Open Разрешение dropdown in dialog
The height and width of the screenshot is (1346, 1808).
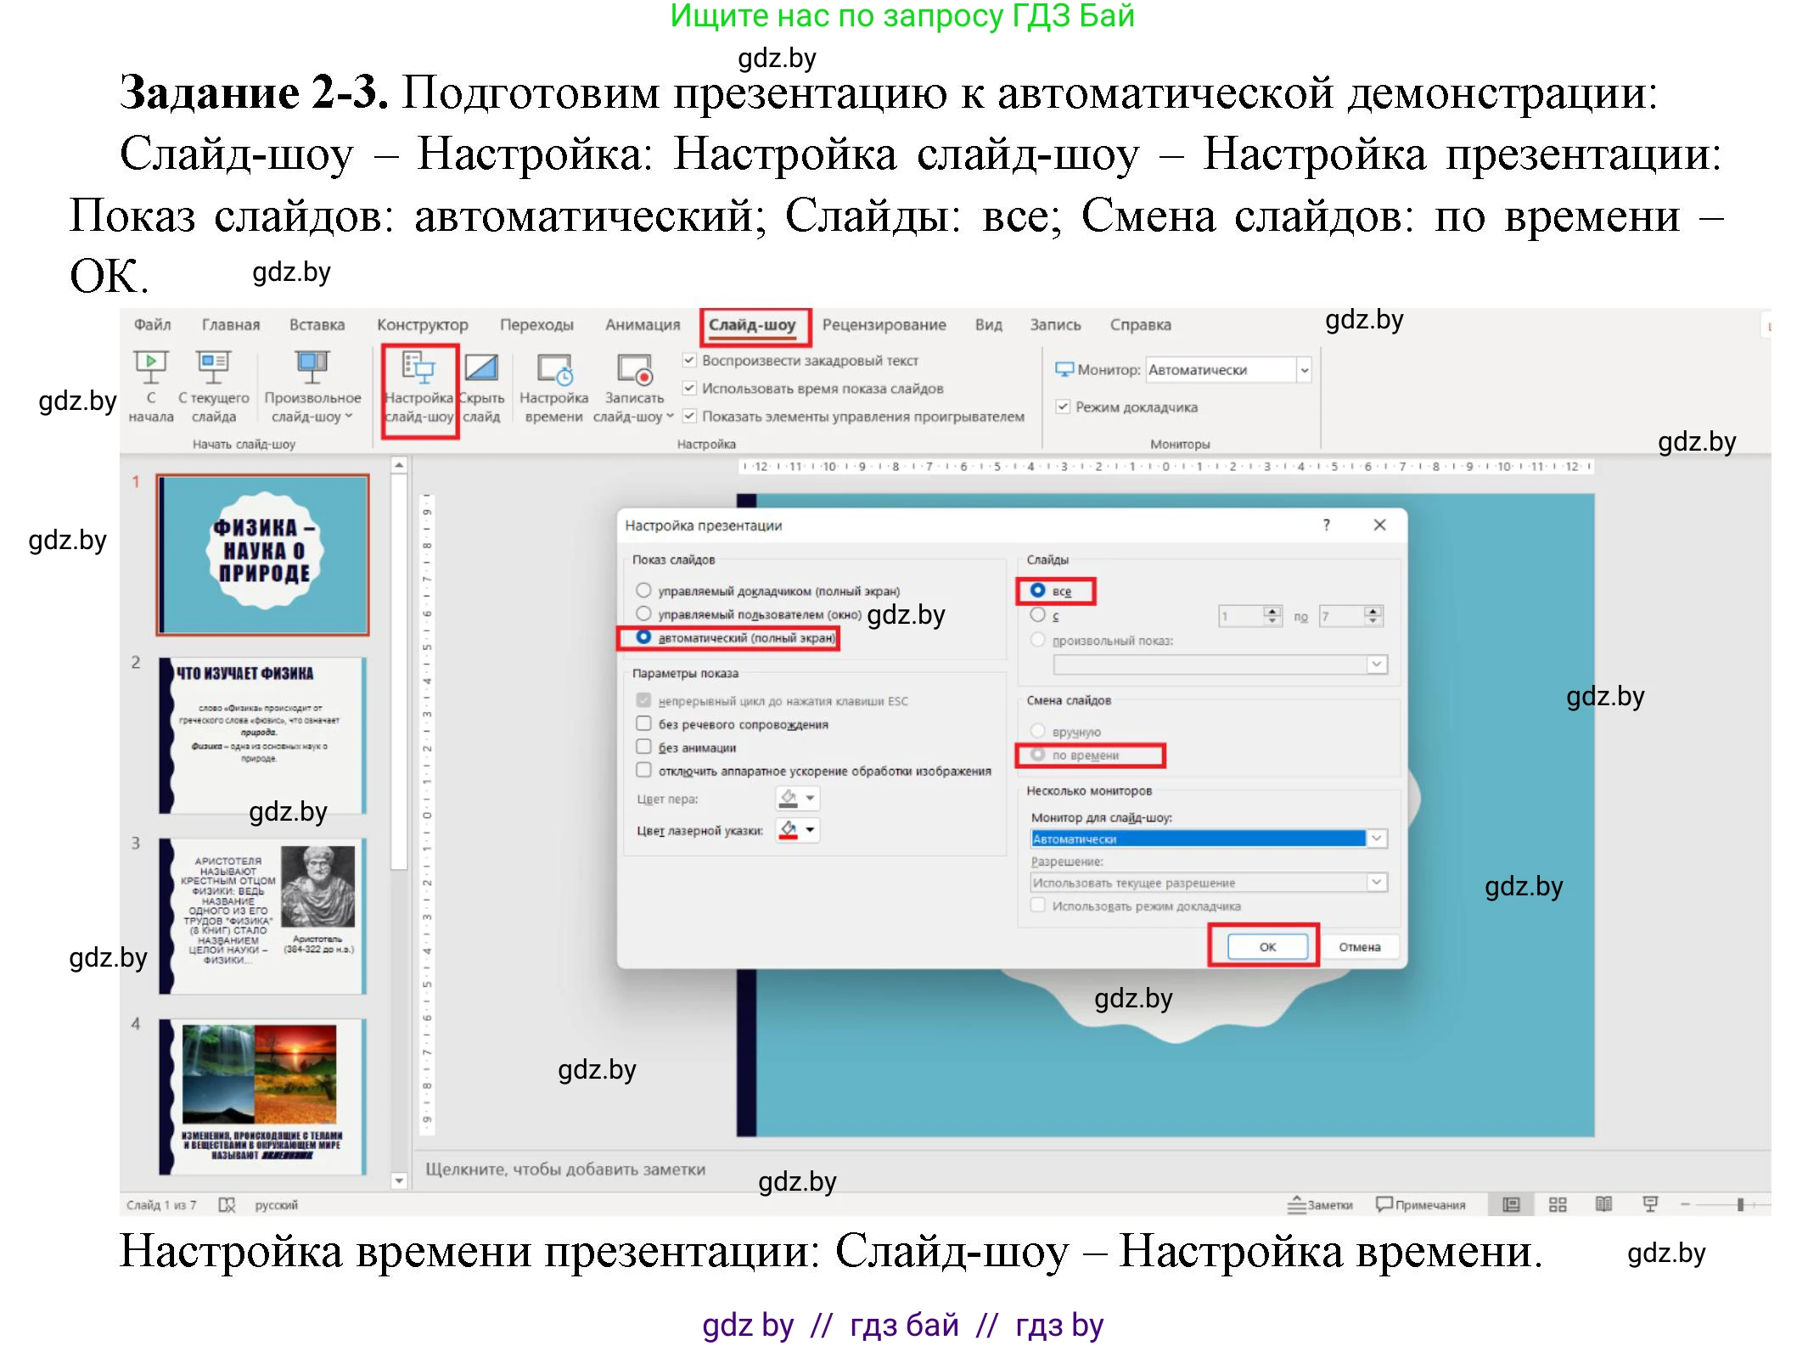point(1377,883)
